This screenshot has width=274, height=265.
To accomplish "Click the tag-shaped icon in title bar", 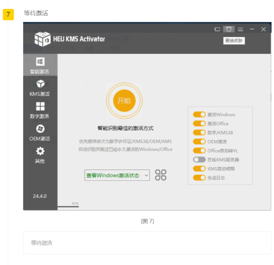I will 217,29.
